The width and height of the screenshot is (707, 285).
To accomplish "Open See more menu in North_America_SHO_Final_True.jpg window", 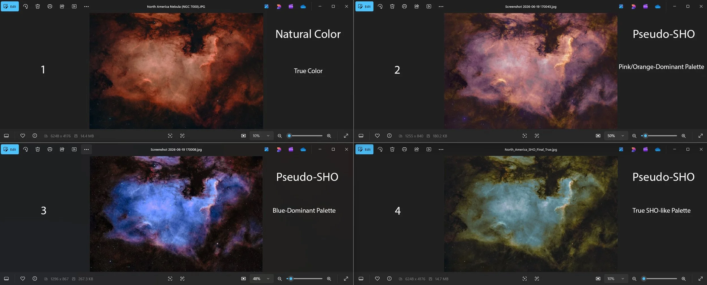I will pyautogui.click(x=441, y=149).
